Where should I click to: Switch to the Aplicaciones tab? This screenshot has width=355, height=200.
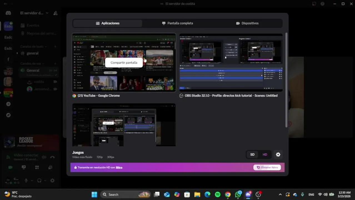(x=107, y=23)
